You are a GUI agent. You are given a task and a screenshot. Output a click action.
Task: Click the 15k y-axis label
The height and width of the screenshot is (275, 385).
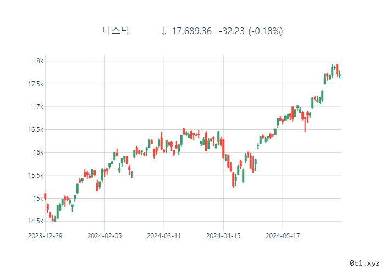(x=38, y=198)
